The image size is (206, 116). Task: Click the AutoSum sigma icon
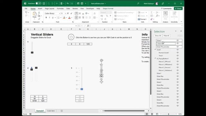pyautogui.click(x=152, y=13)
